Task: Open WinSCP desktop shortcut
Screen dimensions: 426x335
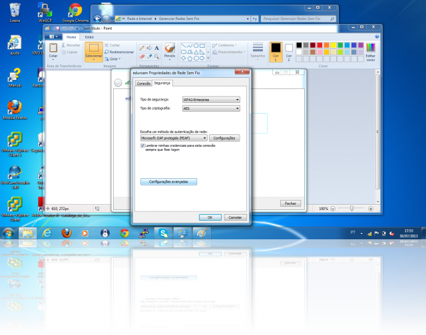Action: [x=45, y=13]
